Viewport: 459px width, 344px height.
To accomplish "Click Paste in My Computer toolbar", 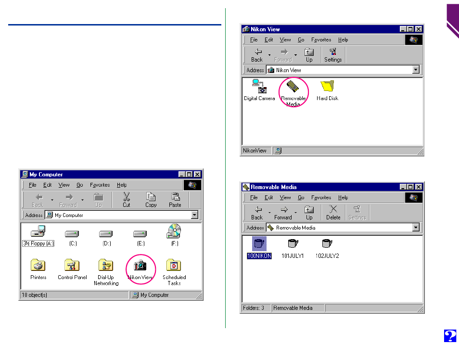I will click(175, 200).
